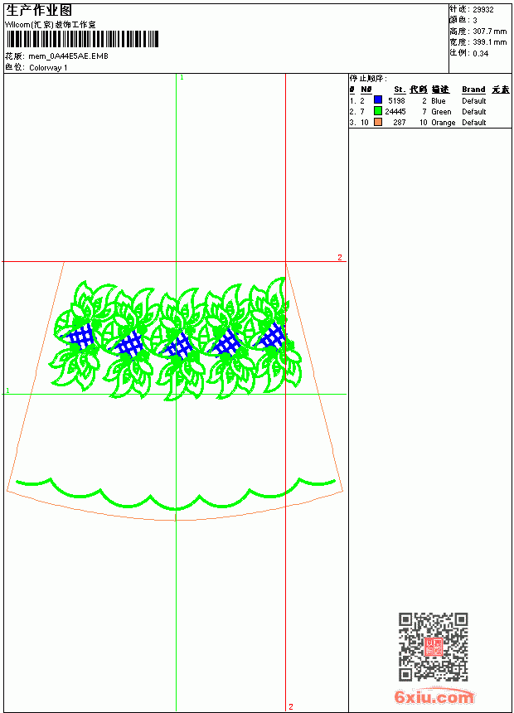The width and height of the screenshot is (514, 713).
Task: Click the Colorway 1 label
Action: pyautogui.click(x=48, y=68)
